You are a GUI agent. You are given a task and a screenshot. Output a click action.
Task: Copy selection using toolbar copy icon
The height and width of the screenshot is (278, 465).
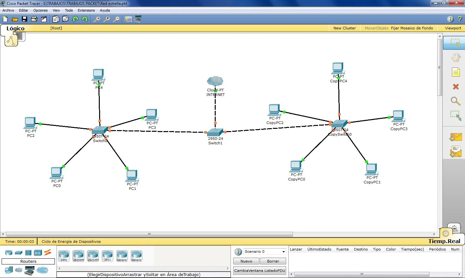click(56, 19)
